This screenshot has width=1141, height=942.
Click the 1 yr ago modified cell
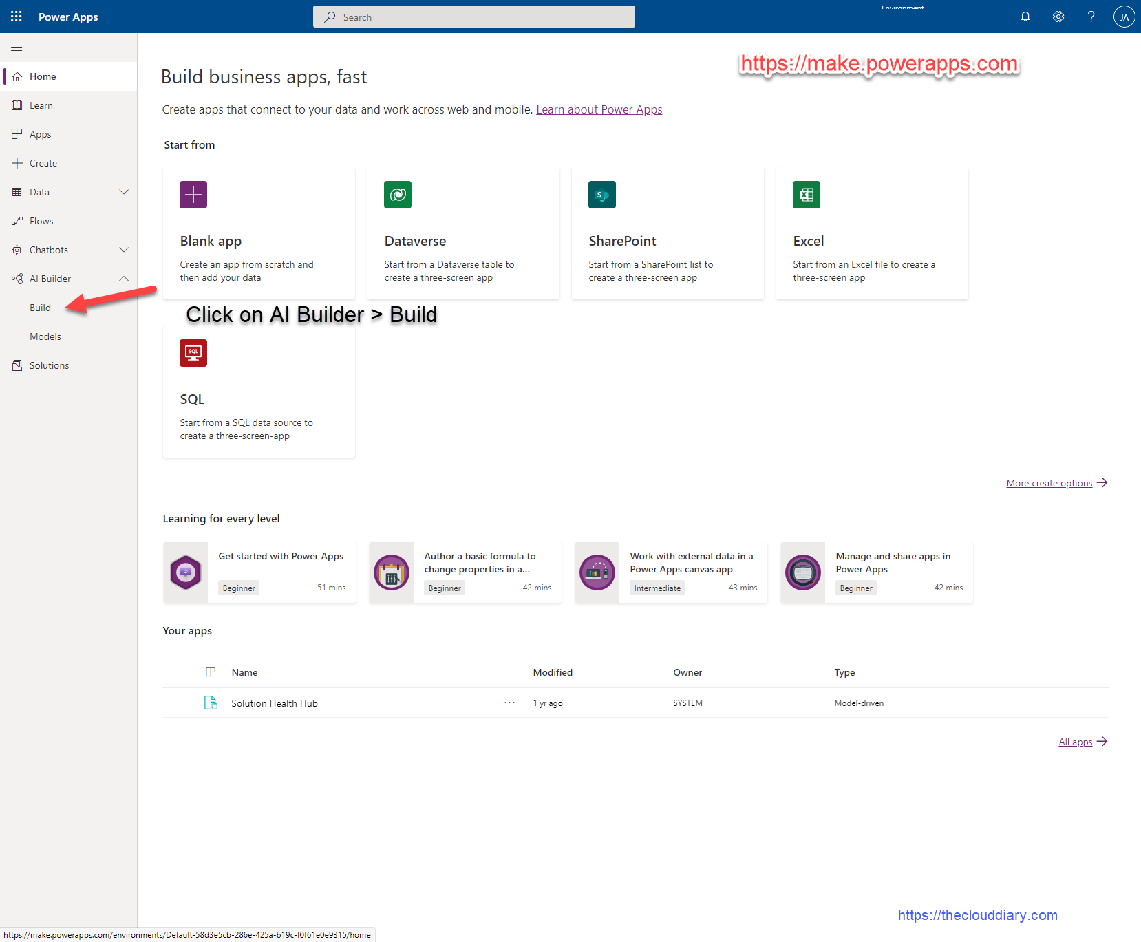[x=548, y=703]
